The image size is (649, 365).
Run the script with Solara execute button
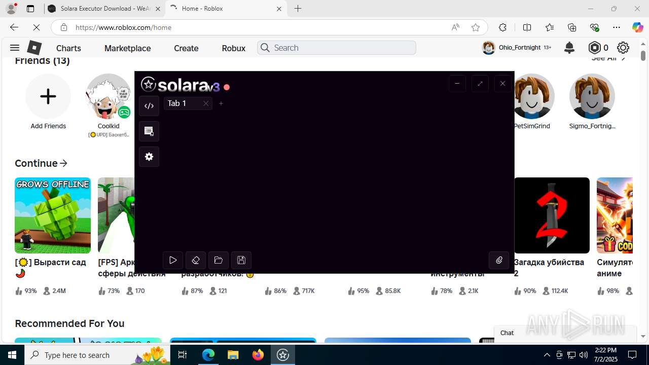[x=173, y=260]
